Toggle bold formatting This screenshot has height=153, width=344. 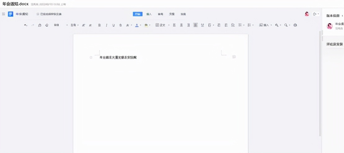pos(99,25)
